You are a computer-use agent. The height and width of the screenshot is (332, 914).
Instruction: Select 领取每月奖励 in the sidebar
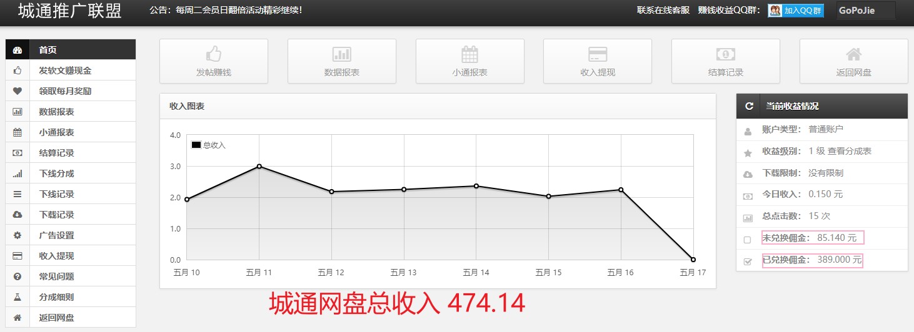71,91
